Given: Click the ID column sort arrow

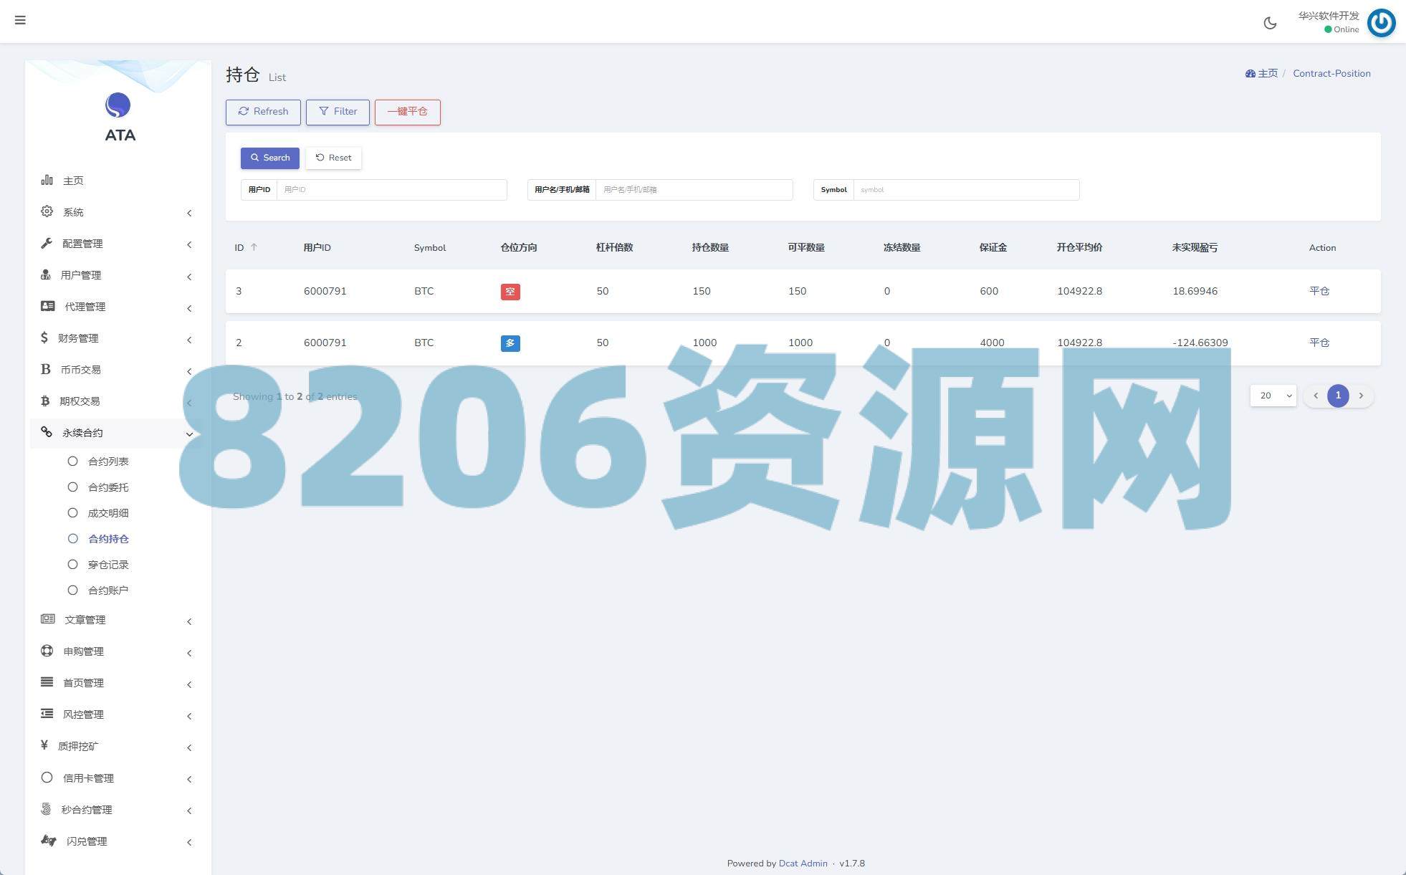Looking at the screenshot, I should (x=254, y=247).
